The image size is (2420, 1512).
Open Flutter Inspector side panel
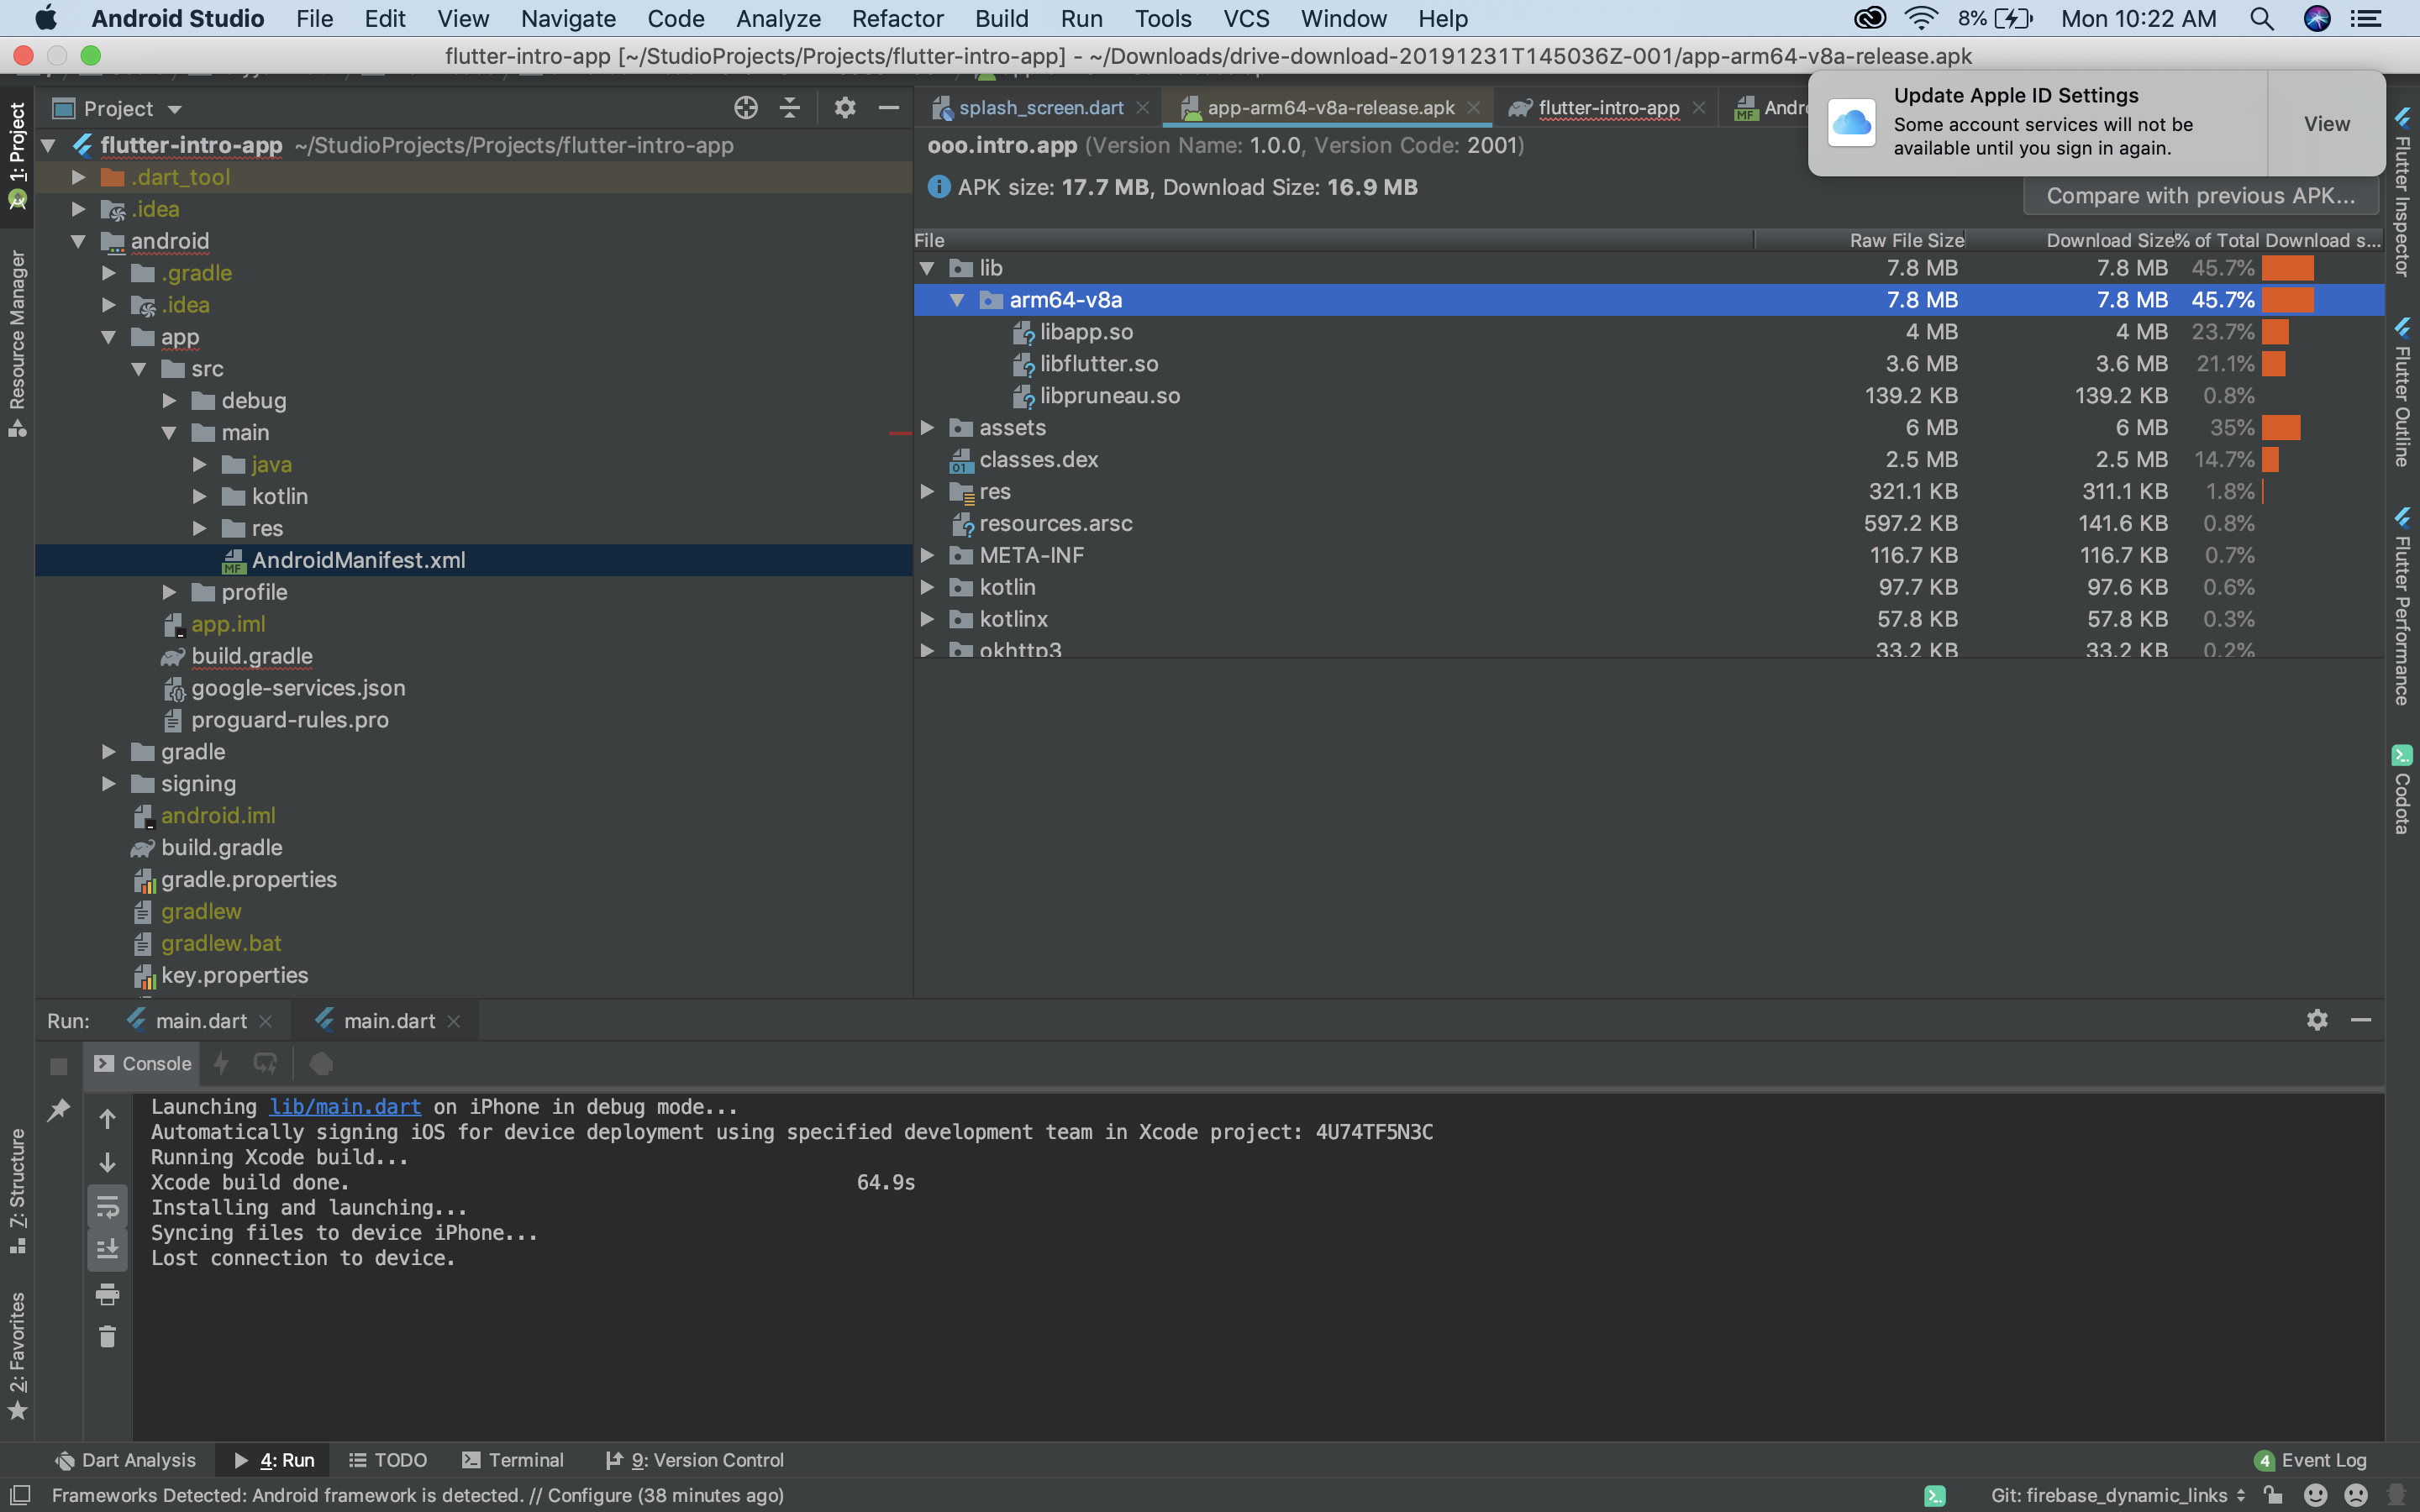tap(2402, 192)
